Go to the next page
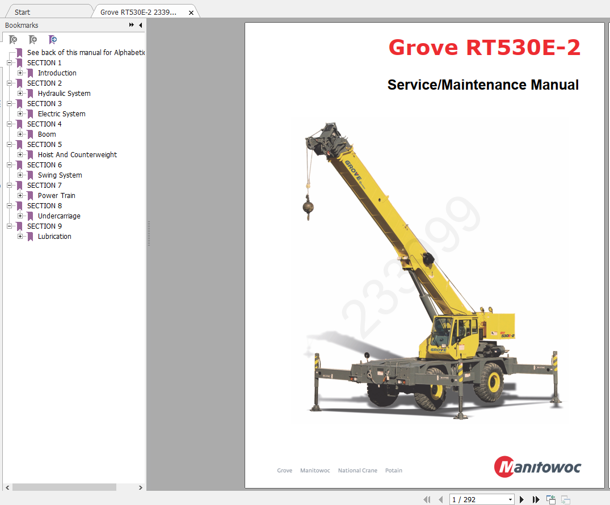 (522, 499)
